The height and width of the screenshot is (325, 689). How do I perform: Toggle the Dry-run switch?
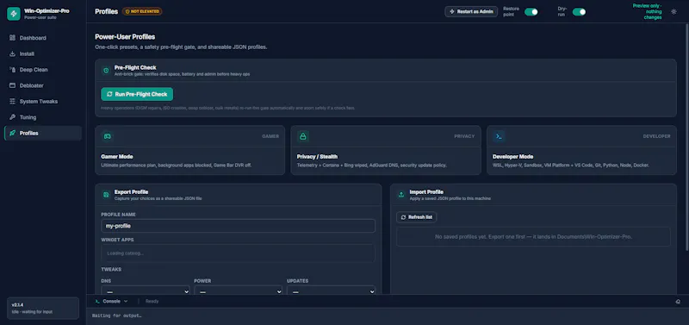579,12
